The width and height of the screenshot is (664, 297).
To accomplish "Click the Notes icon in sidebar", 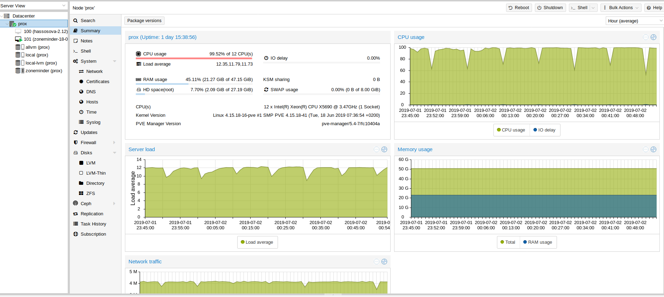I will tap(75, 41).
